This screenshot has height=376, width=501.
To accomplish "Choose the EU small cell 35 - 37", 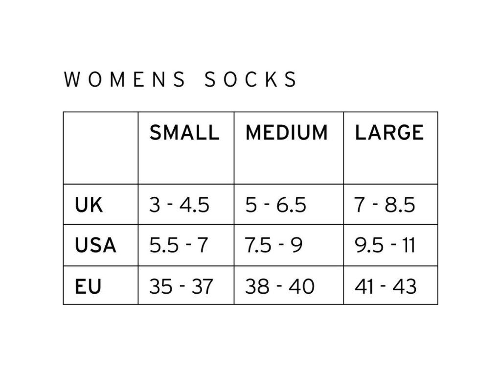I will tap(182, 286).
